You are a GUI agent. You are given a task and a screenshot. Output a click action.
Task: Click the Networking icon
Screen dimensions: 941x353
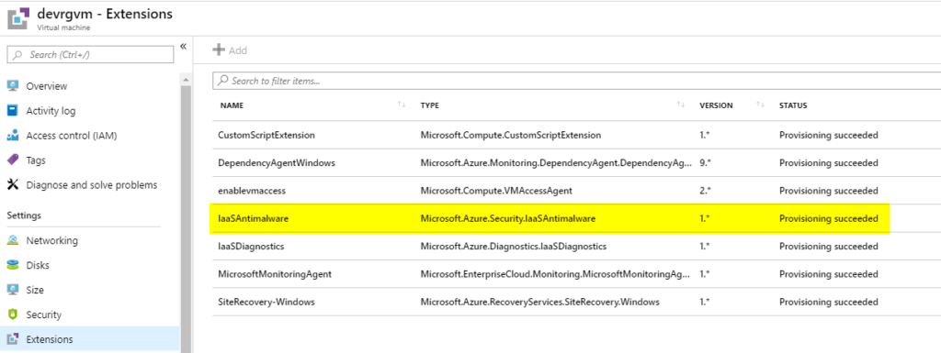point(13,240)
